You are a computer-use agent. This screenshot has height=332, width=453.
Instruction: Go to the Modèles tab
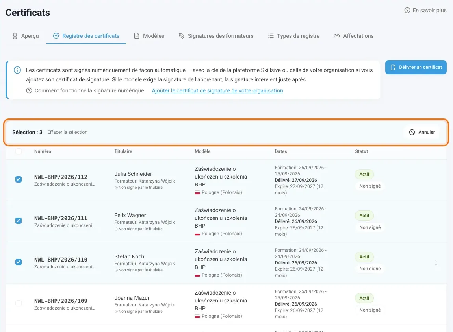(149, 36)
